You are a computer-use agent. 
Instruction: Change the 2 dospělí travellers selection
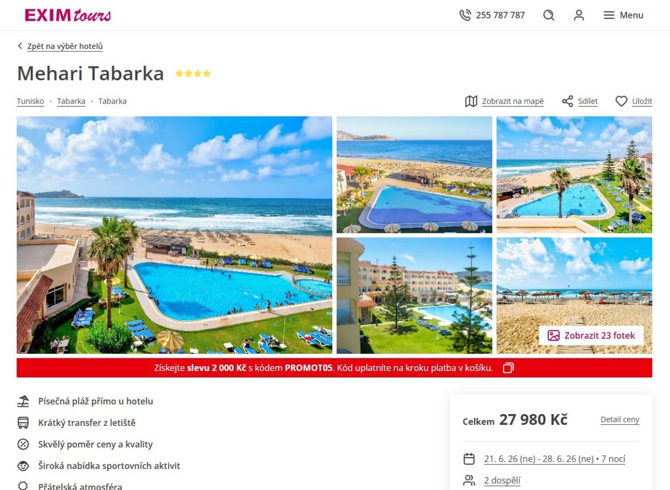(502, 481)
